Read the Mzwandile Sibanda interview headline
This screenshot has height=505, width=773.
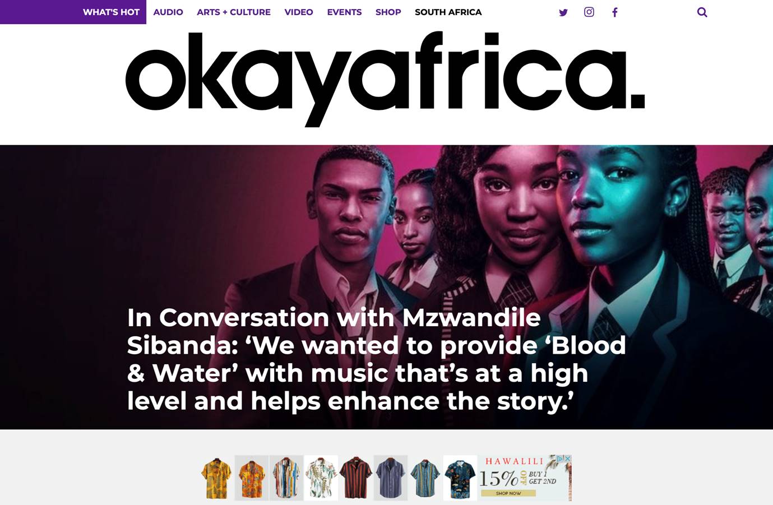tap(376, 359)
